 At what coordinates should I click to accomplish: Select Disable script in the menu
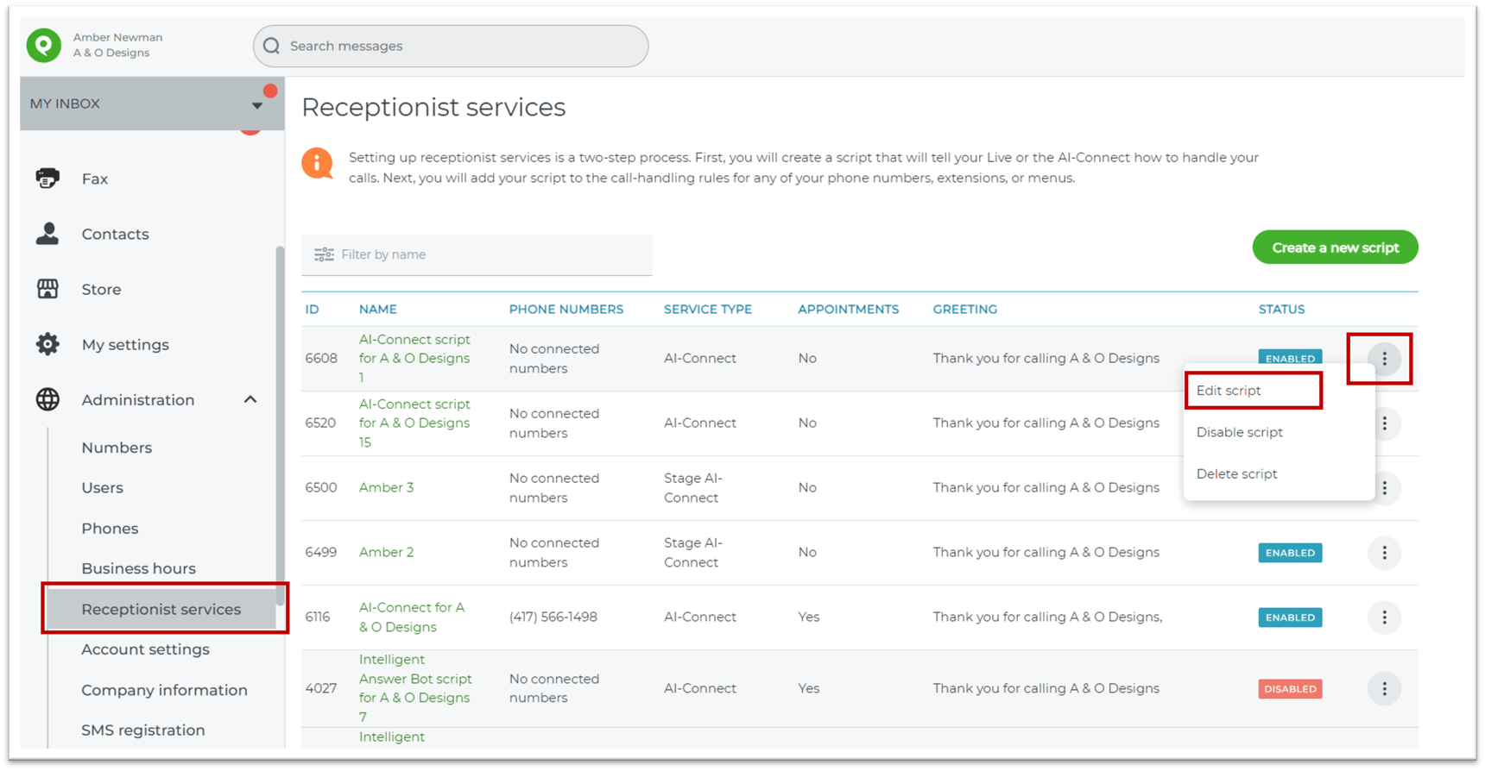point(1239,432)
